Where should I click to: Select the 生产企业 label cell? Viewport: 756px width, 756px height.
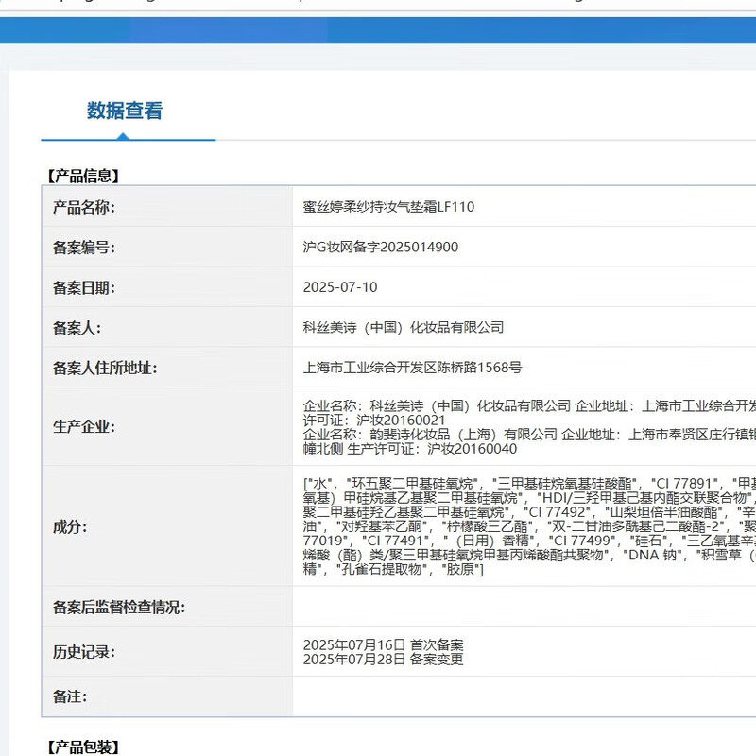pyautogui.click(x=83, y=426)
